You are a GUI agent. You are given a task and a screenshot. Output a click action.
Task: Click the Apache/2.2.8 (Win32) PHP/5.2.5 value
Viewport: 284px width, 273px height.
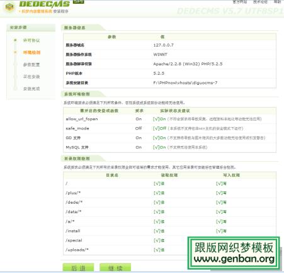(188, 64)
